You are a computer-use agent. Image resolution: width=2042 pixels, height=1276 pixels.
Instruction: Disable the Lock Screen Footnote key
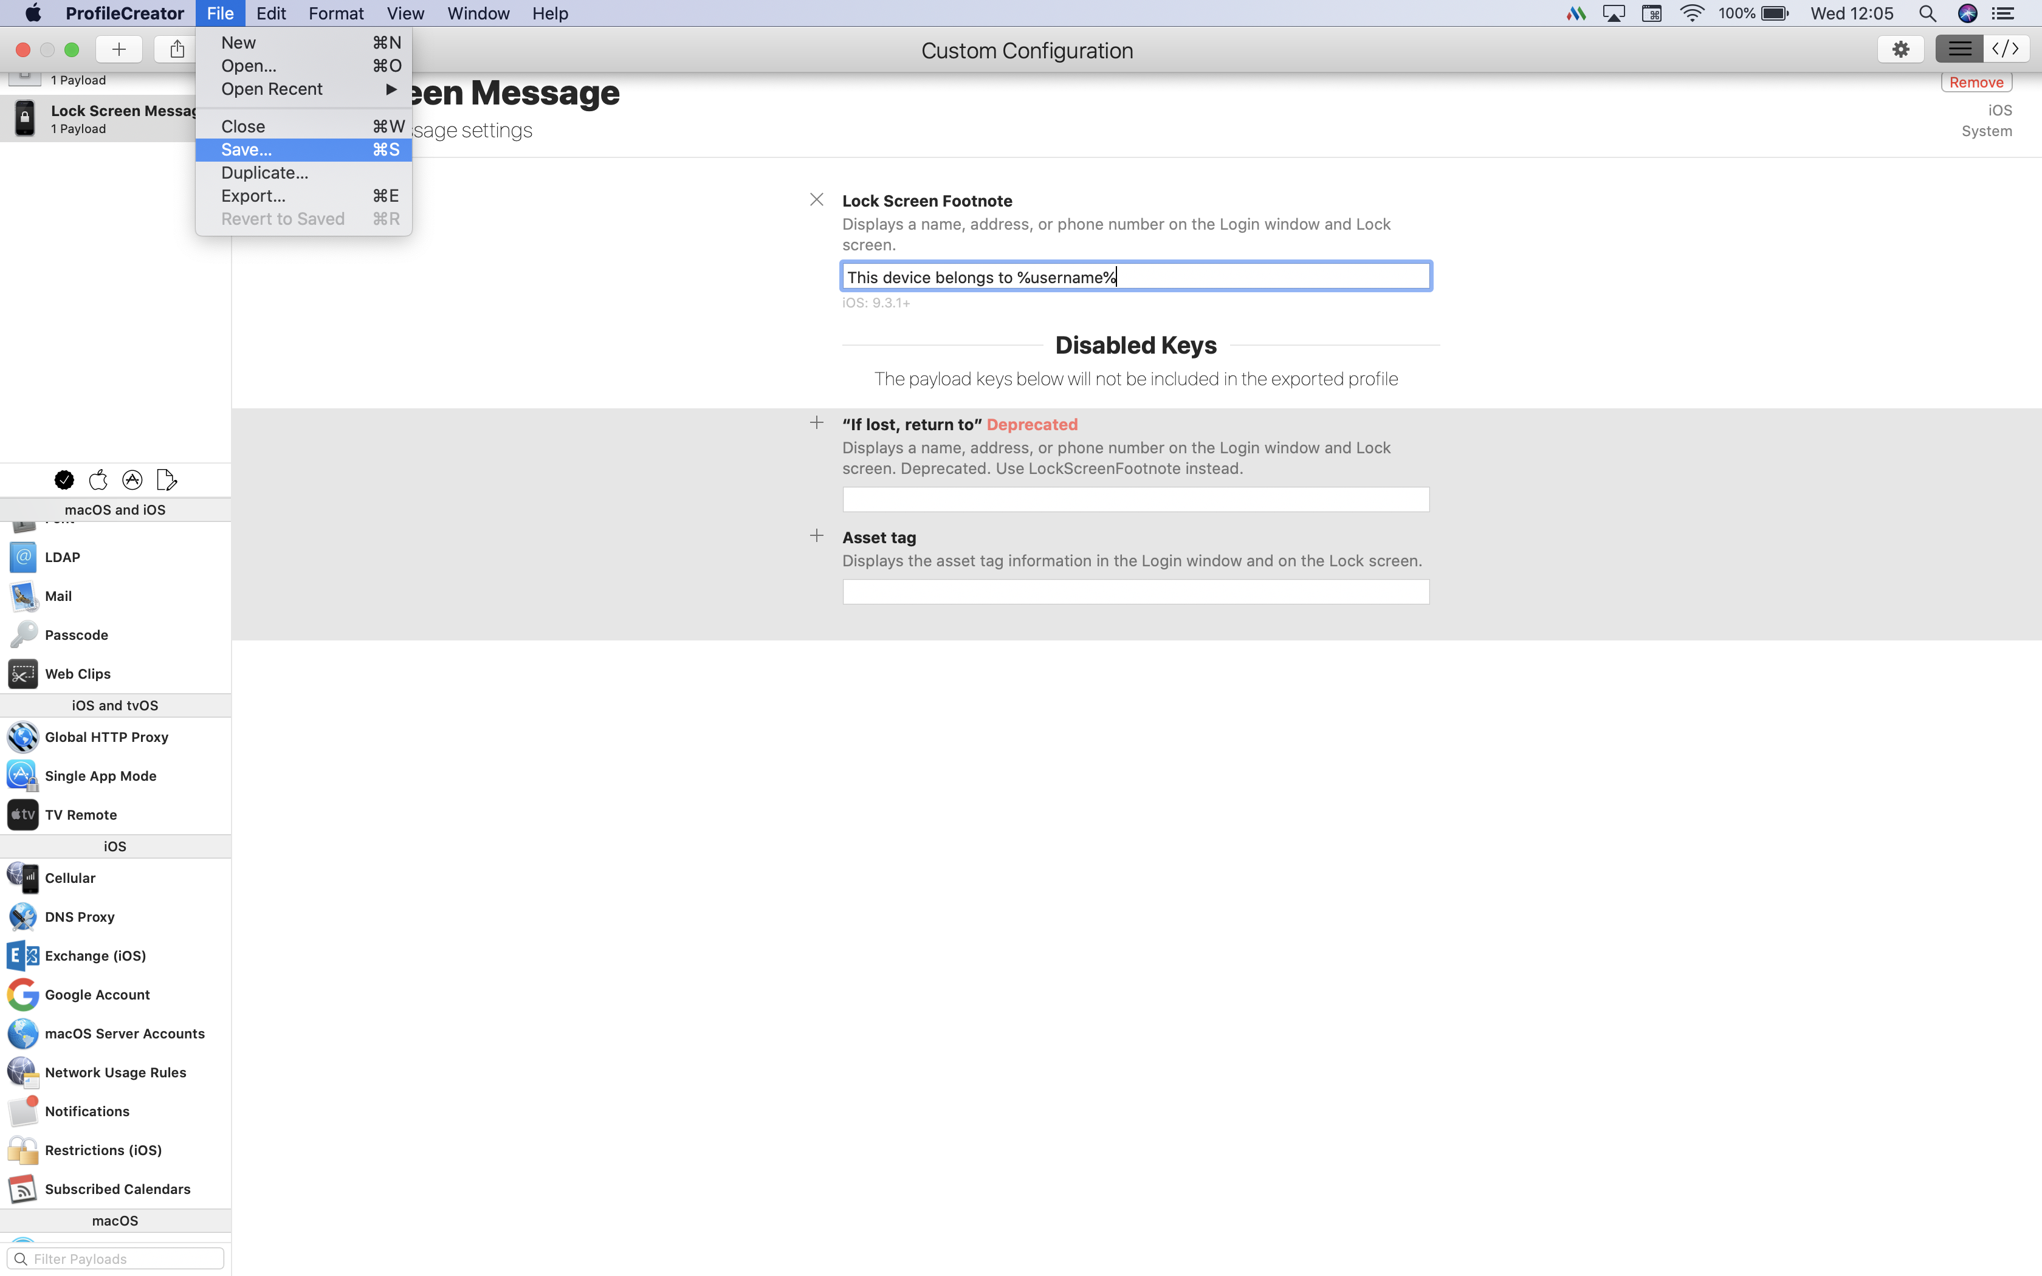click(816, 200)
